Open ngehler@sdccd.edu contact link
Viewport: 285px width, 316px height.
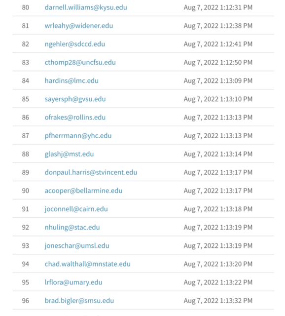(x=74, y=44)
